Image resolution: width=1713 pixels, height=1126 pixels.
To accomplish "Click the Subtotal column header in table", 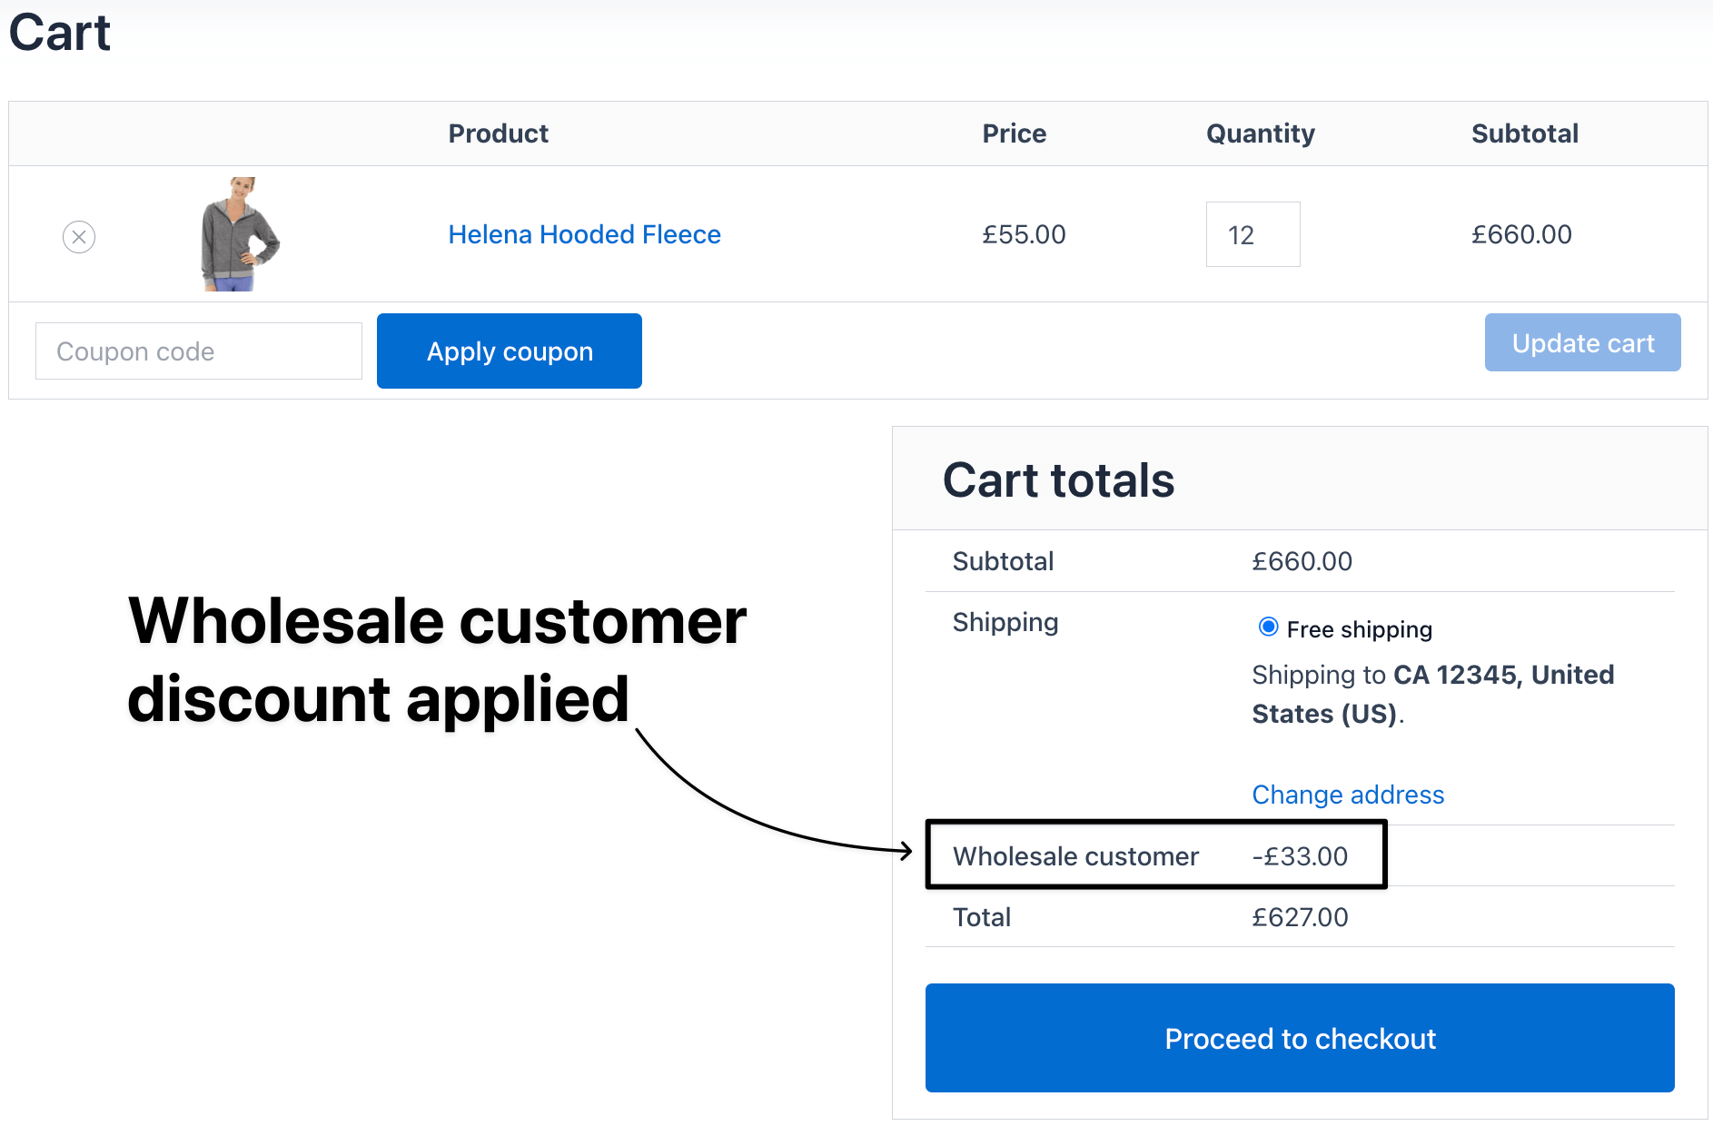I will [x=1524, y=133].
